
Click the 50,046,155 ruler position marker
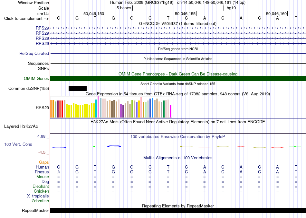tap(186, 13)
